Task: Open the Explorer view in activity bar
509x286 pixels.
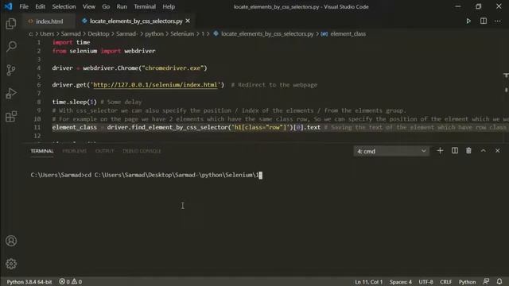Action: [11, 24]
